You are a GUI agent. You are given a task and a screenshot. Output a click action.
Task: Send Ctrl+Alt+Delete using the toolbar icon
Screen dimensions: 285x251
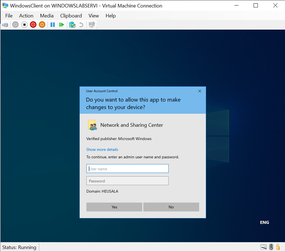[x=5, y=25]
